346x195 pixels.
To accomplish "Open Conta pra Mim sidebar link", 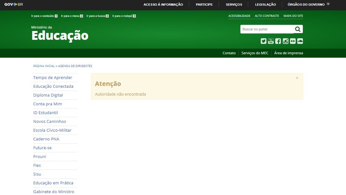I will 48,104.
